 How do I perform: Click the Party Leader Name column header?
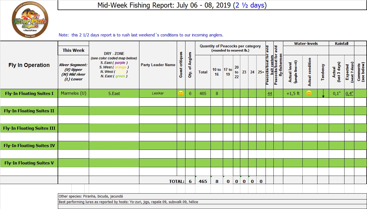point(158,65)
